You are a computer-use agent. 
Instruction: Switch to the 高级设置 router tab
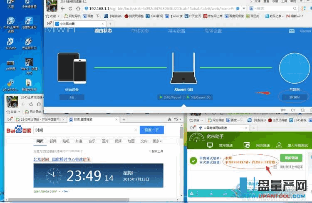(x=213, y=31)
